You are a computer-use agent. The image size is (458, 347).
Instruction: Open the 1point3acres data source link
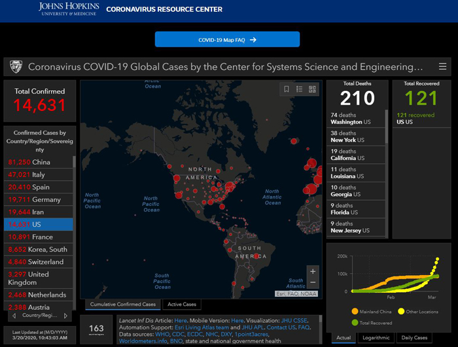click(x=251, y=334)
